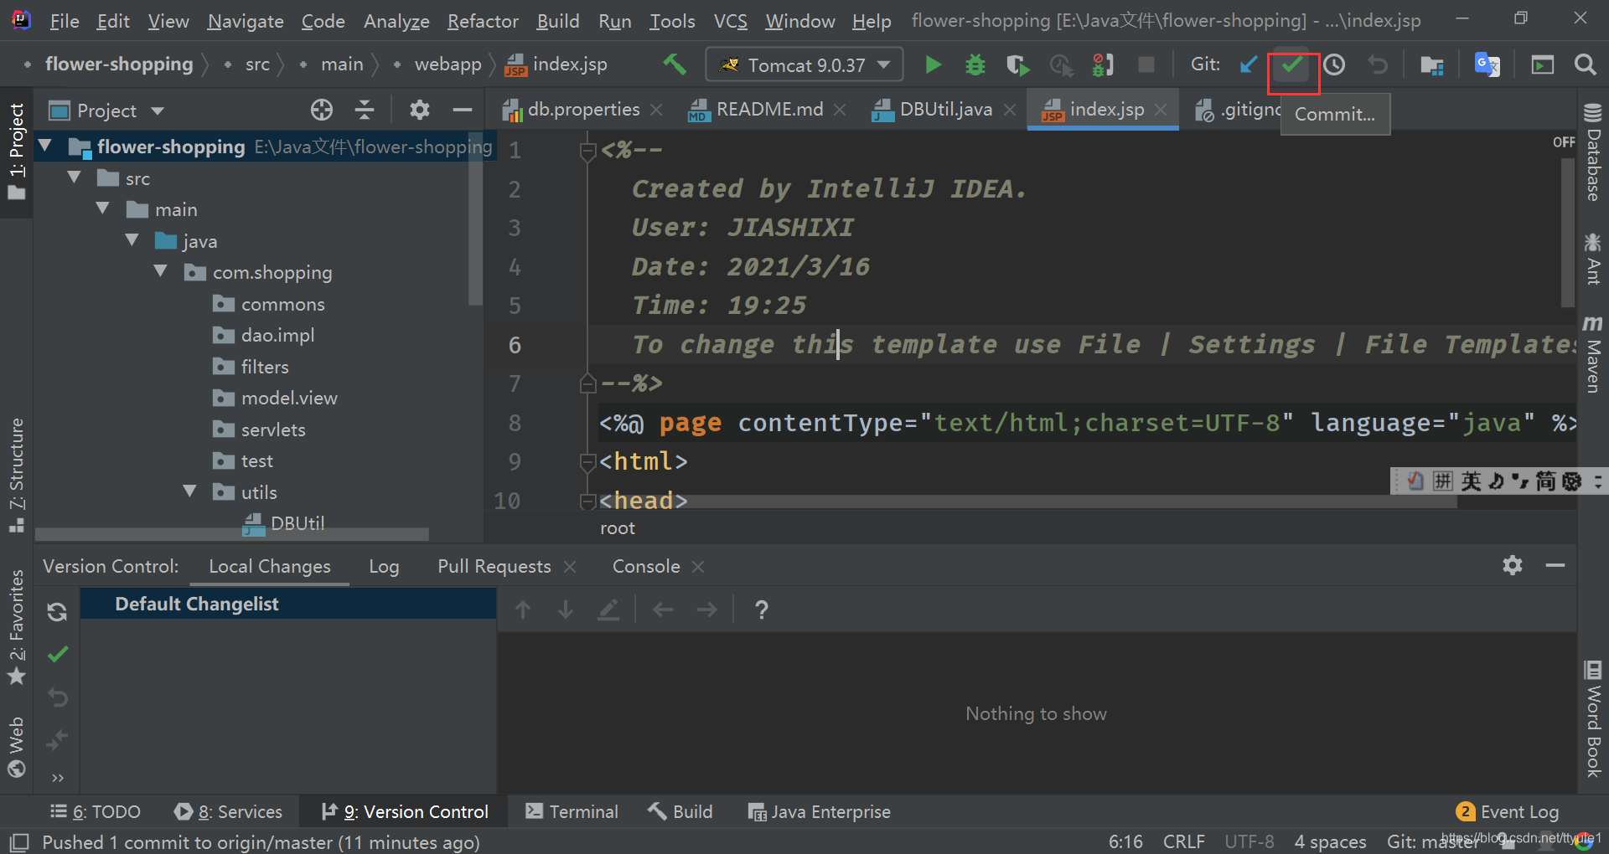1609x854 pixels.
Task: Refresh the Local Changes list
Action: pos(57,612)
